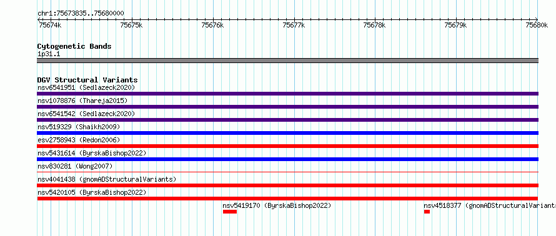Open the nsv6541542 (Sedlazeck2020) variant label
This screenshot has height=236, width=556.
click(x=86, y=114)
